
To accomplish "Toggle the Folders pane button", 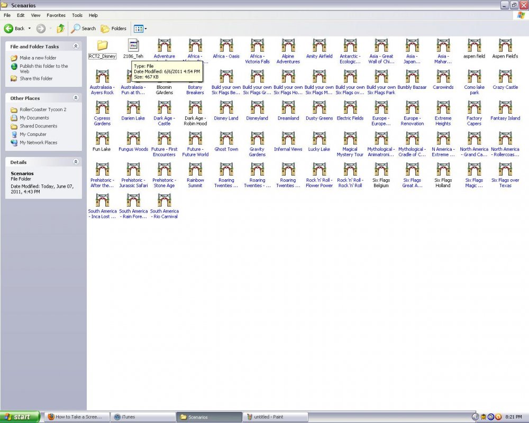I will [x=114, y=29].
